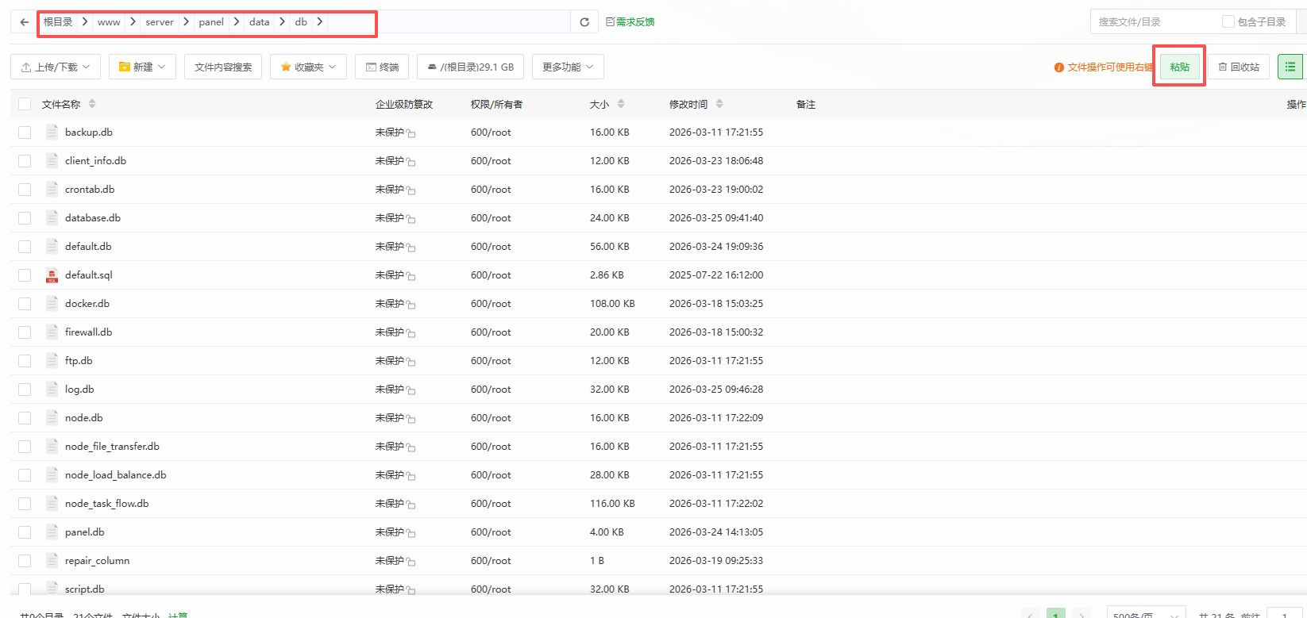
Task: Check the docker.db row checkbox
Action: [25, 304]
